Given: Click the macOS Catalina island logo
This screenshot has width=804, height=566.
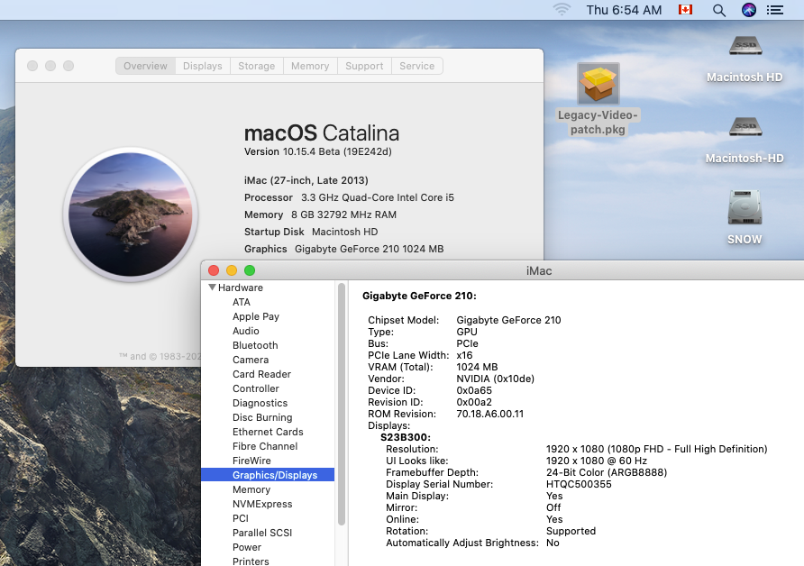Looking at the screenshot, I should [x=131, y=215].
